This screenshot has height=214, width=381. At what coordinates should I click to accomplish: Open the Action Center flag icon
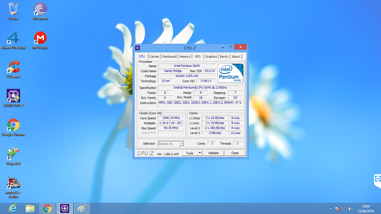point(337,209)
